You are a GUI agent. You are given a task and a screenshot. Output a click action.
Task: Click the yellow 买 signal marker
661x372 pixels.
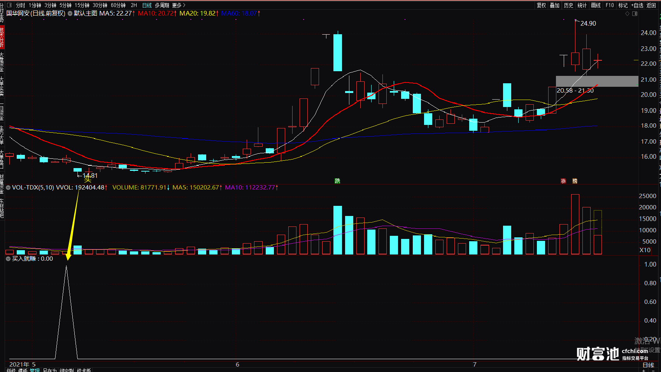click(x=88, y=179)
